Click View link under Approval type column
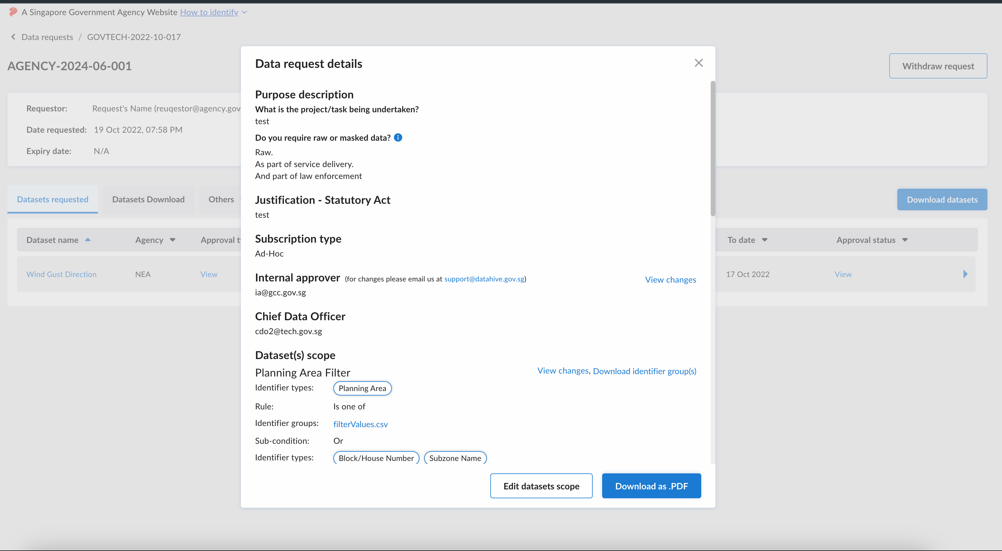The image size is (1002, 551). point(209,274)
